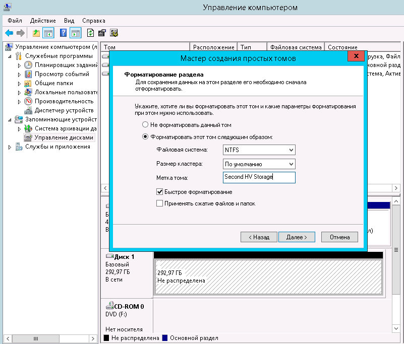Expand the Локальные пользователи node
The image size is (404, 344).
pos(19,93)
